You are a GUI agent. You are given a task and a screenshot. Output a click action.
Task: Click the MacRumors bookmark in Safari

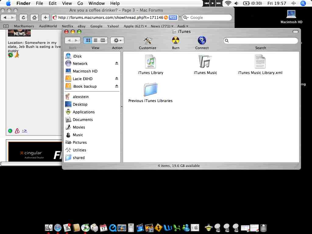24,26
